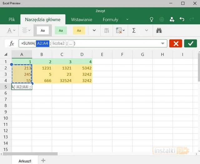Click the ellipsis argument placeholder in formula
The image size is (200, 164).
(71, 43)
